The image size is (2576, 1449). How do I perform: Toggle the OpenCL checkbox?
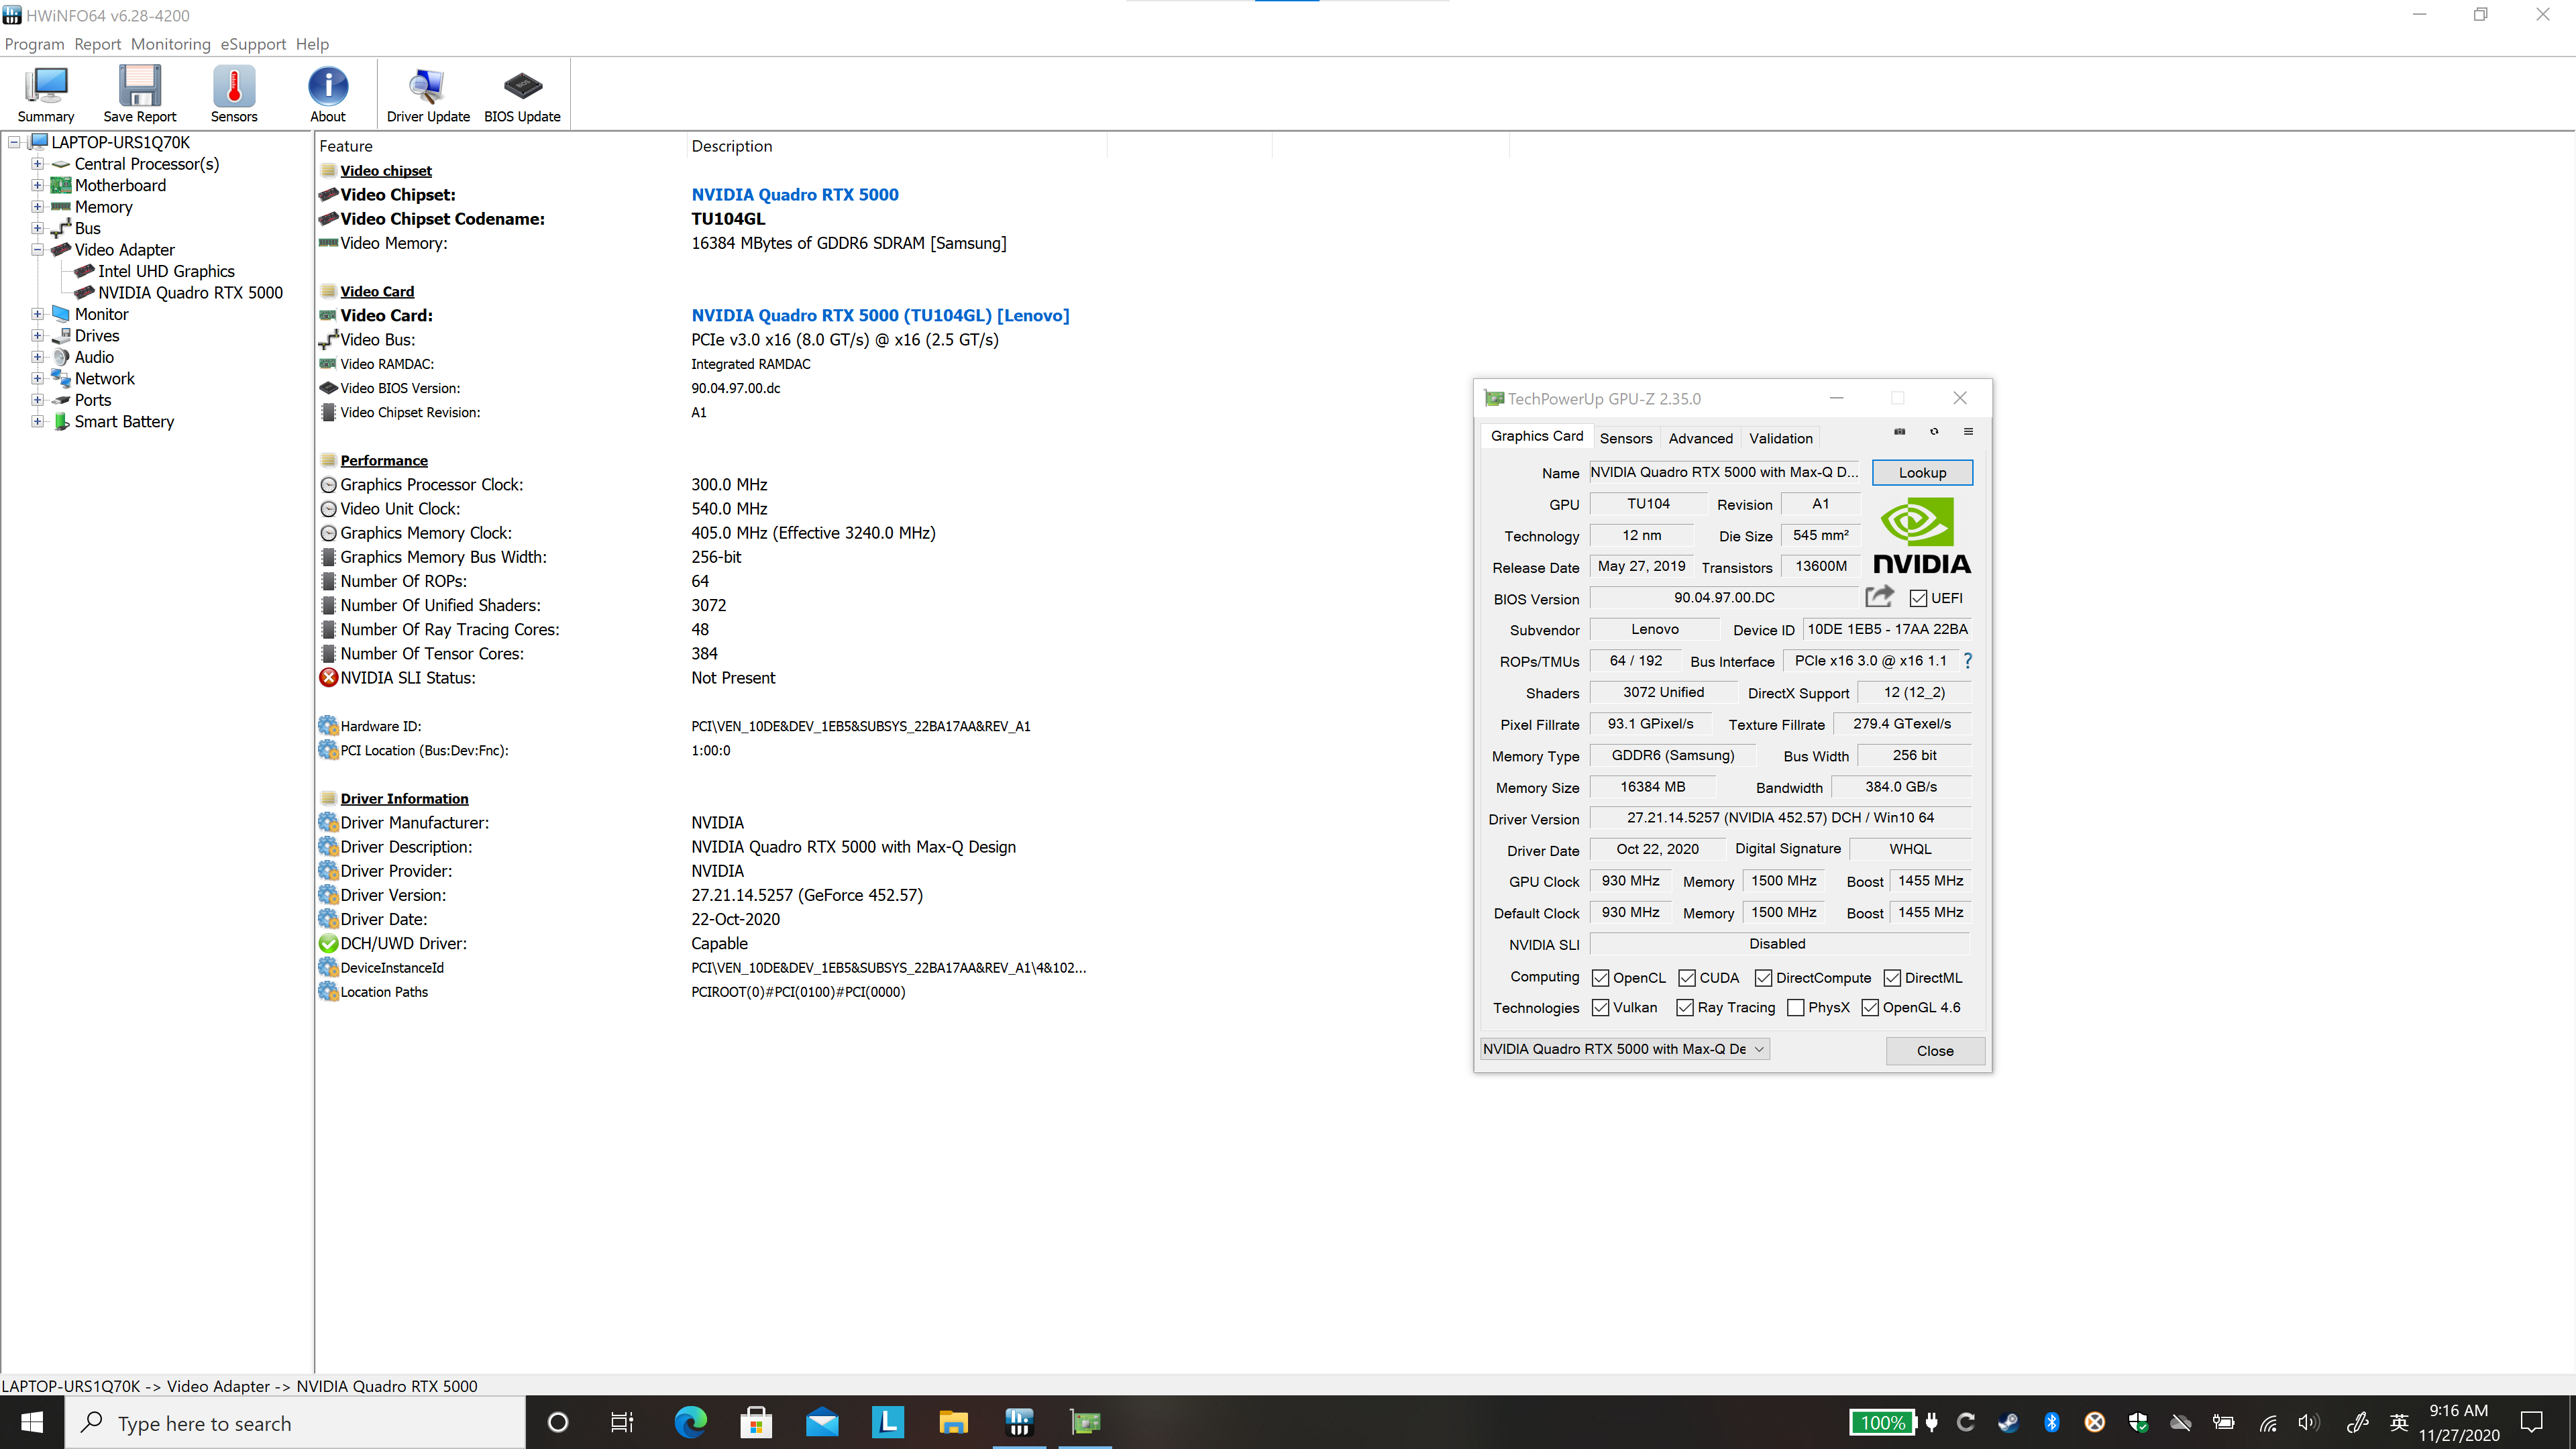1601,978
